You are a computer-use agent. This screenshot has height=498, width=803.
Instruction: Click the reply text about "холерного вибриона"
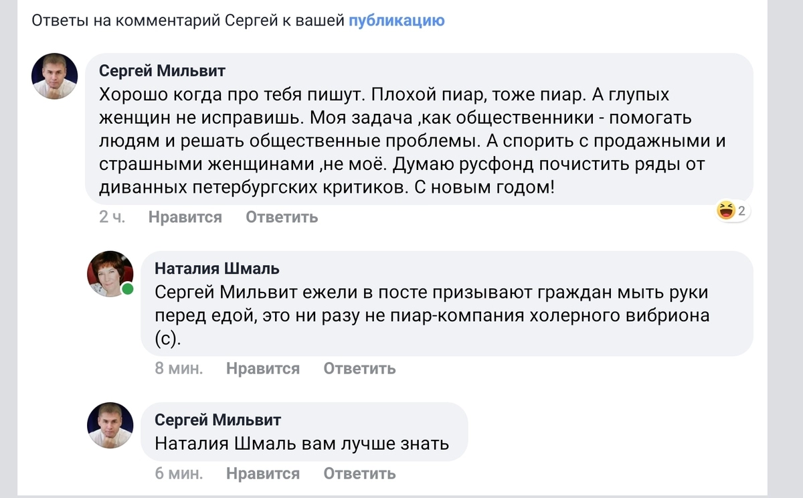point(431,315)
